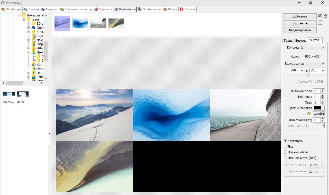Click the OneDrive cloud icon in tree
The height and width of the screenshot is (195, 329).
pyautogui.click(x=33, y=27)
